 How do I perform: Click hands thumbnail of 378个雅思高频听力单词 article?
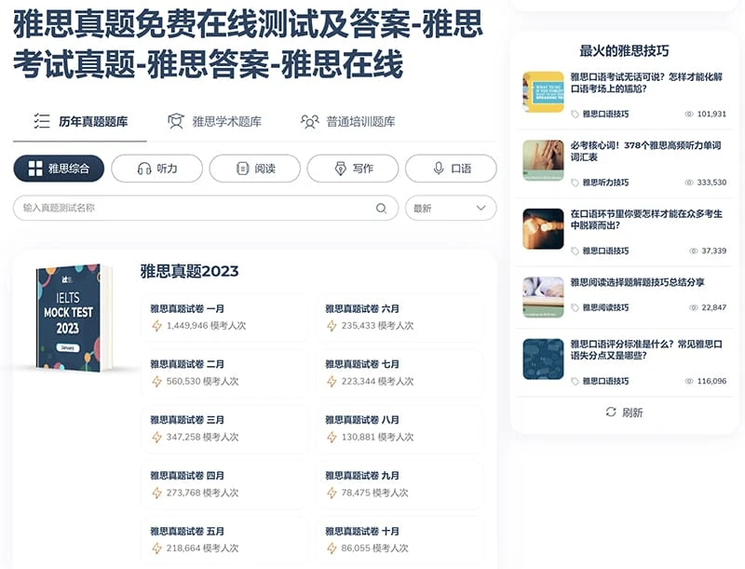click(543, 160)
